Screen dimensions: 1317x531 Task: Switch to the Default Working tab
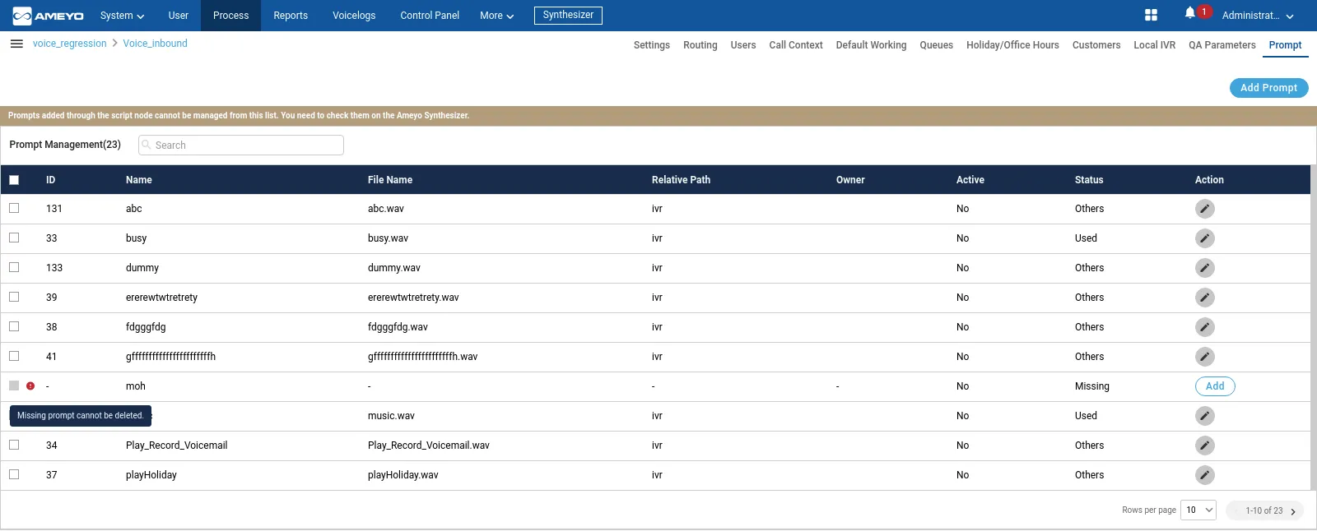coord(871,45)
